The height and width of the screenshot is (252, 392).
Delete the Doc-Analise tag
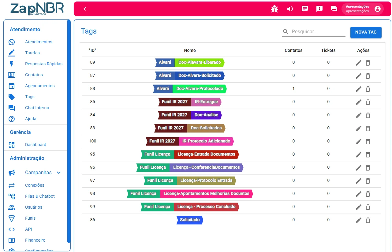[x=368, y=115]
